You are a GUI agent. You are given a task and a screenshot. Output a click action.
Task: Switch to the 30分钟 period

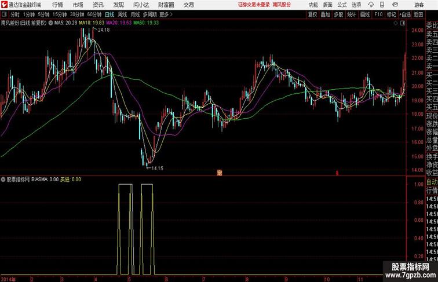tap(77, 14)
